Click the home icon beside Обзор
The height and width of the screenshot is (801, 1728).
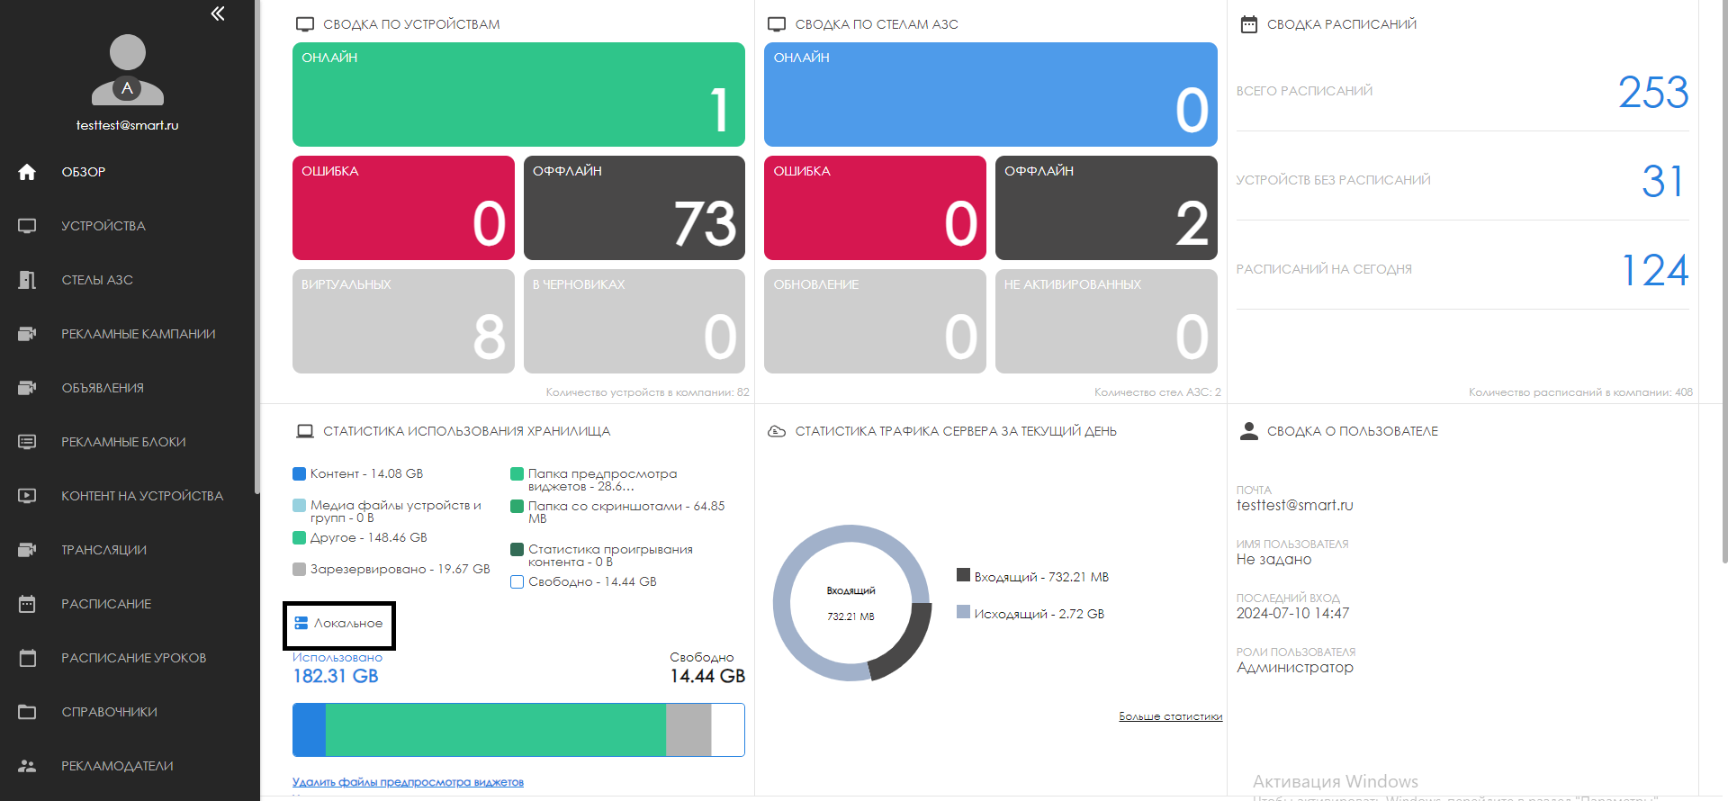(x=27, y=172)
